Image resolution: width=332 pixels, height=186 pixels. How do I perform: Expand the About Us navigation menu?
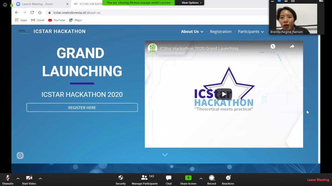pos(192,32)
